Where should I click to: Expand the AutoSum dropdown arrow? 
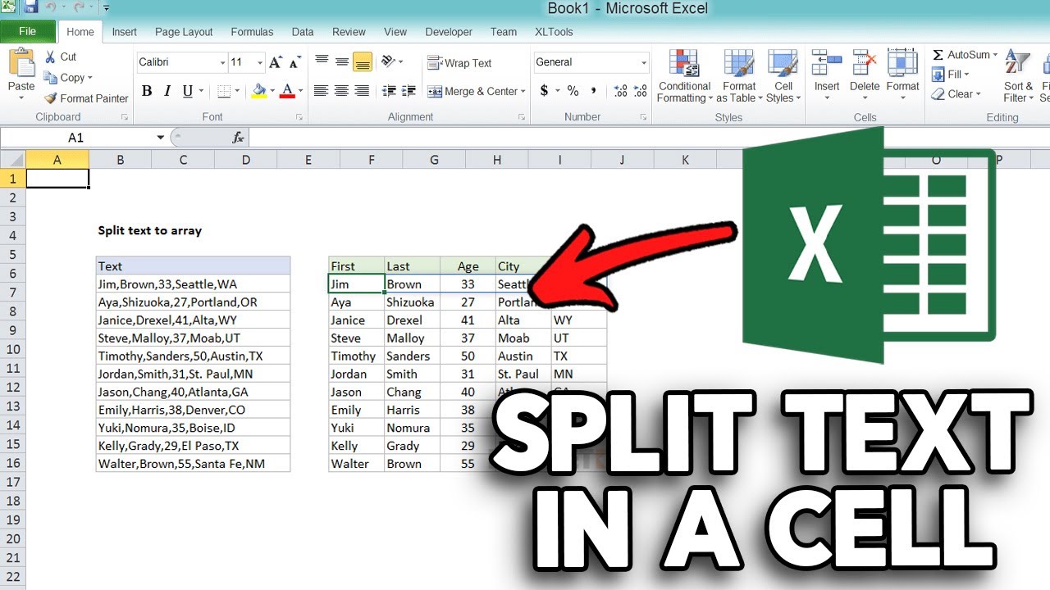pyautogui.click(x=995, y=55)
